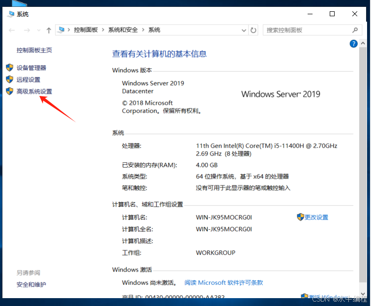Maximize the 系统 window

(x=332, y=14)
